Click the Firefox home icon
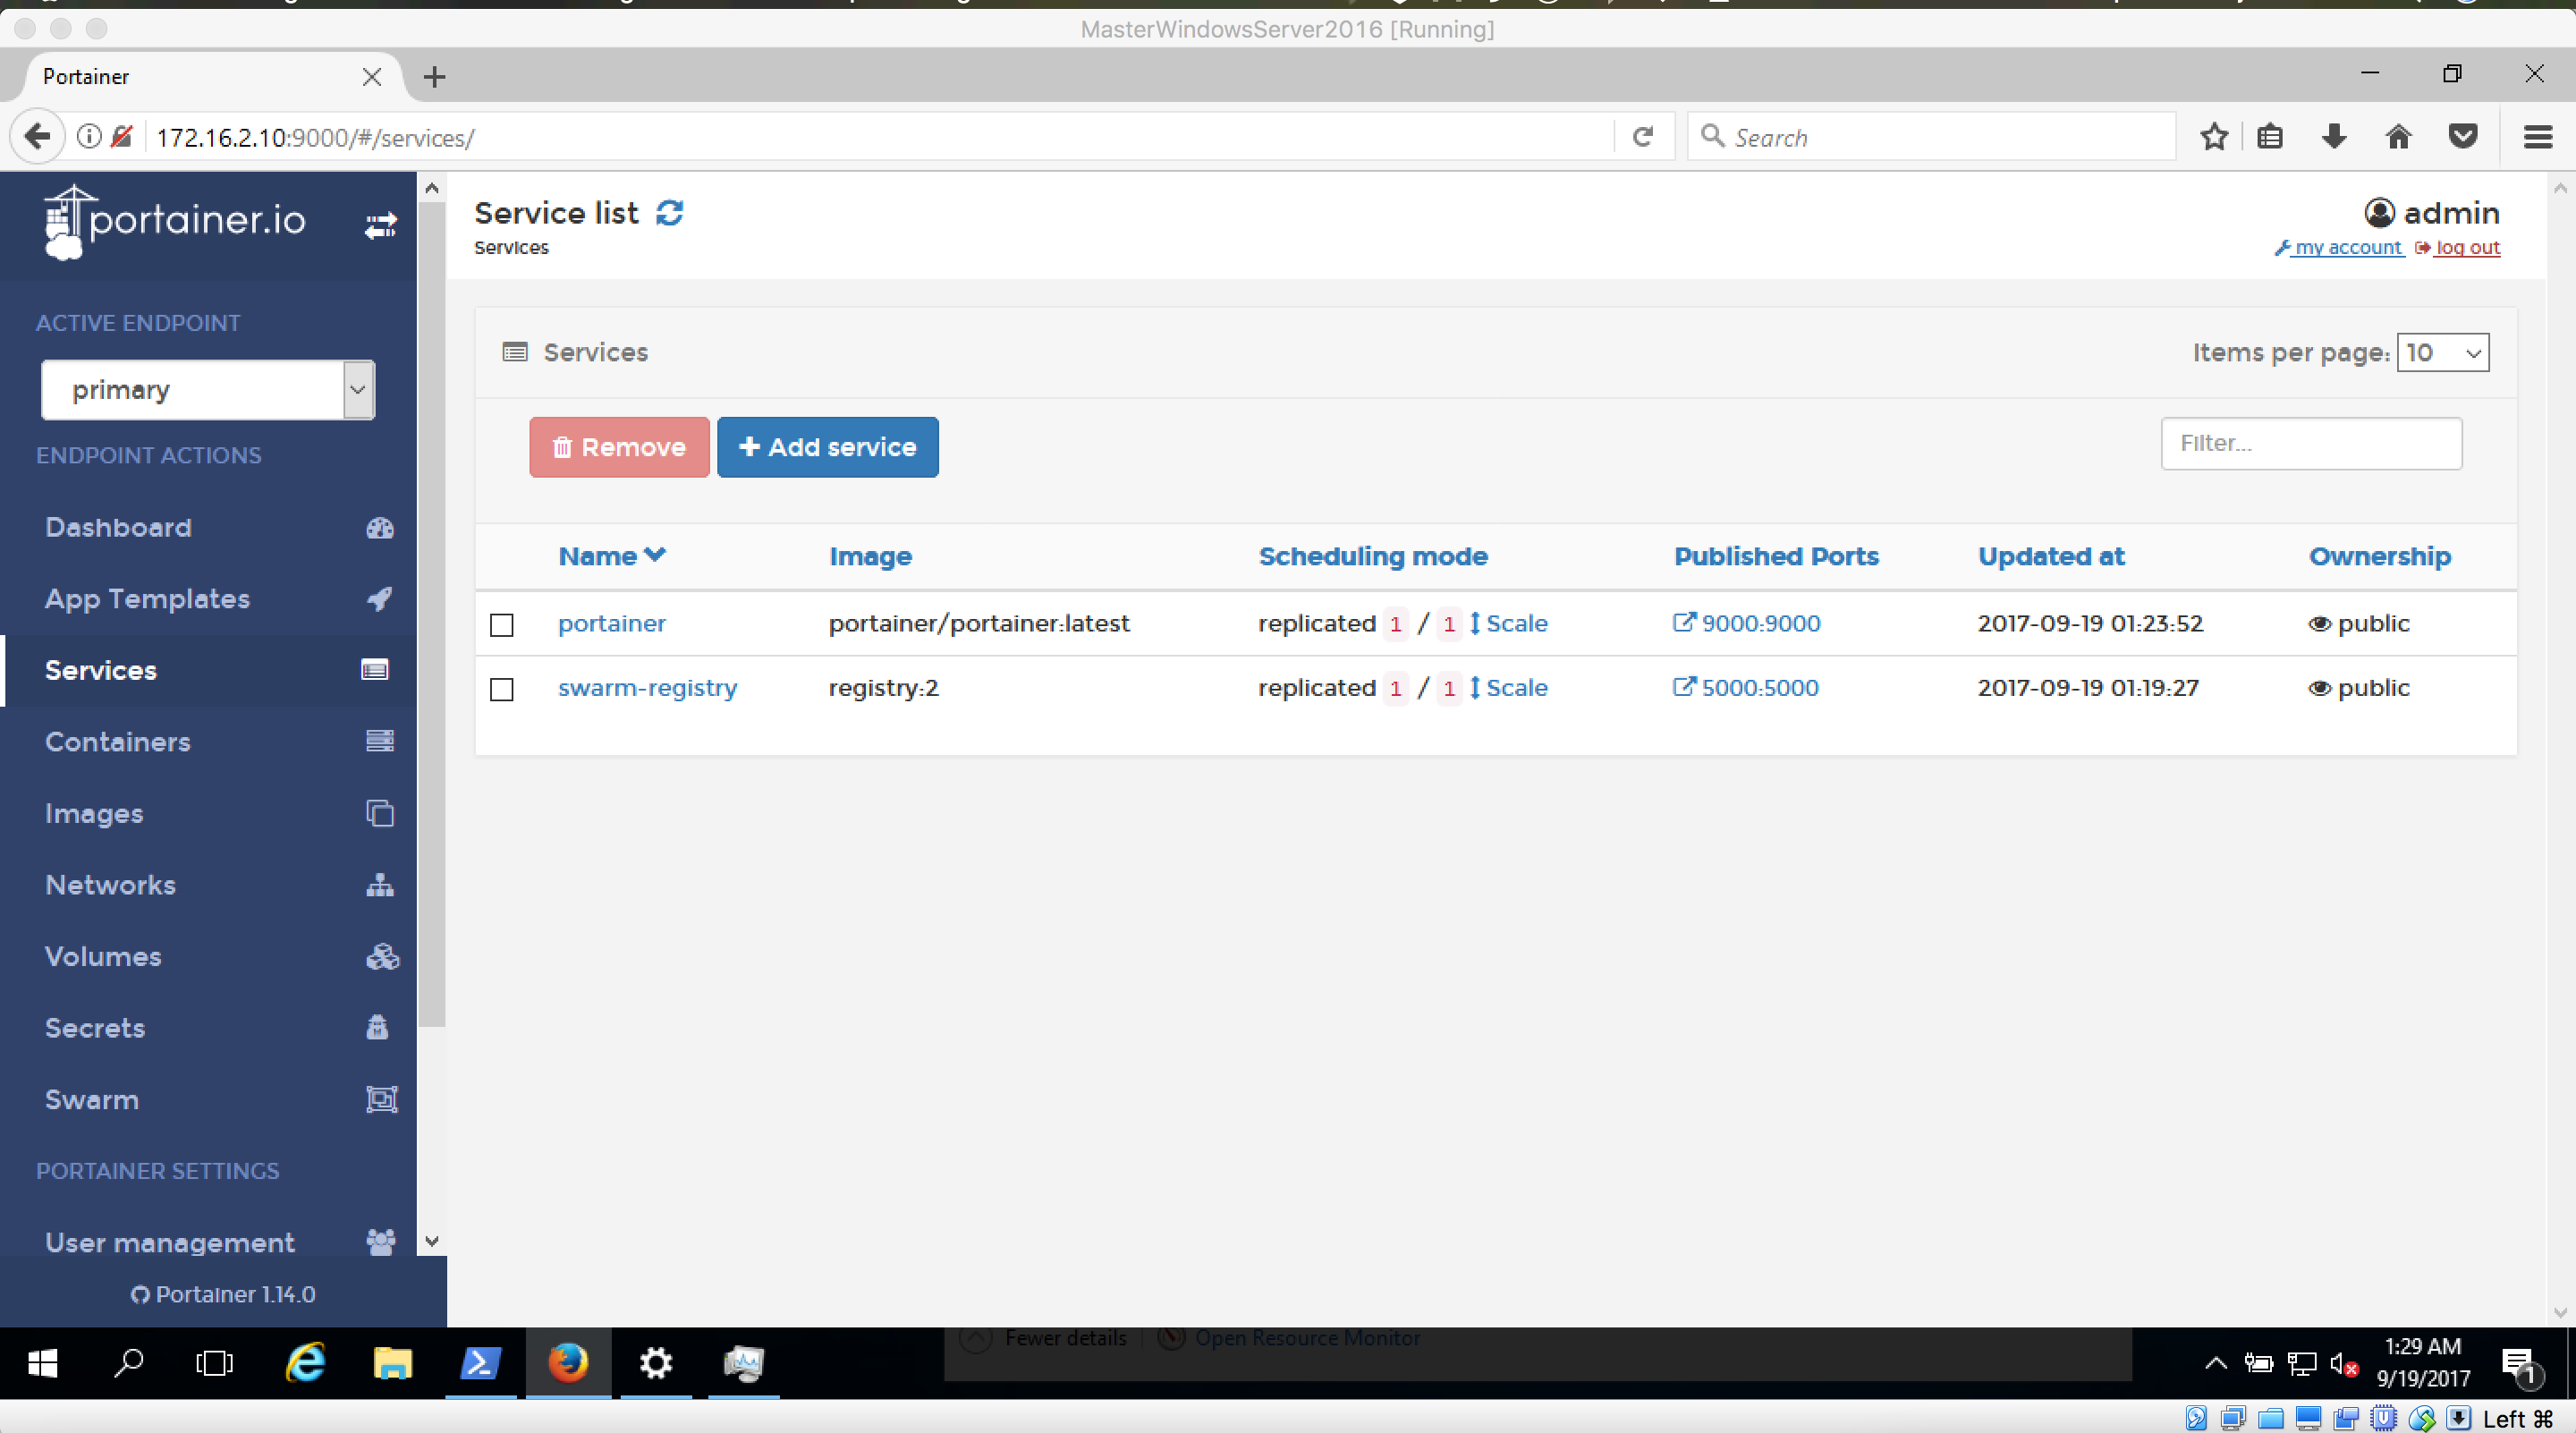The width and height of the screenshot is (2576, 1433). tap(2398, 137)
